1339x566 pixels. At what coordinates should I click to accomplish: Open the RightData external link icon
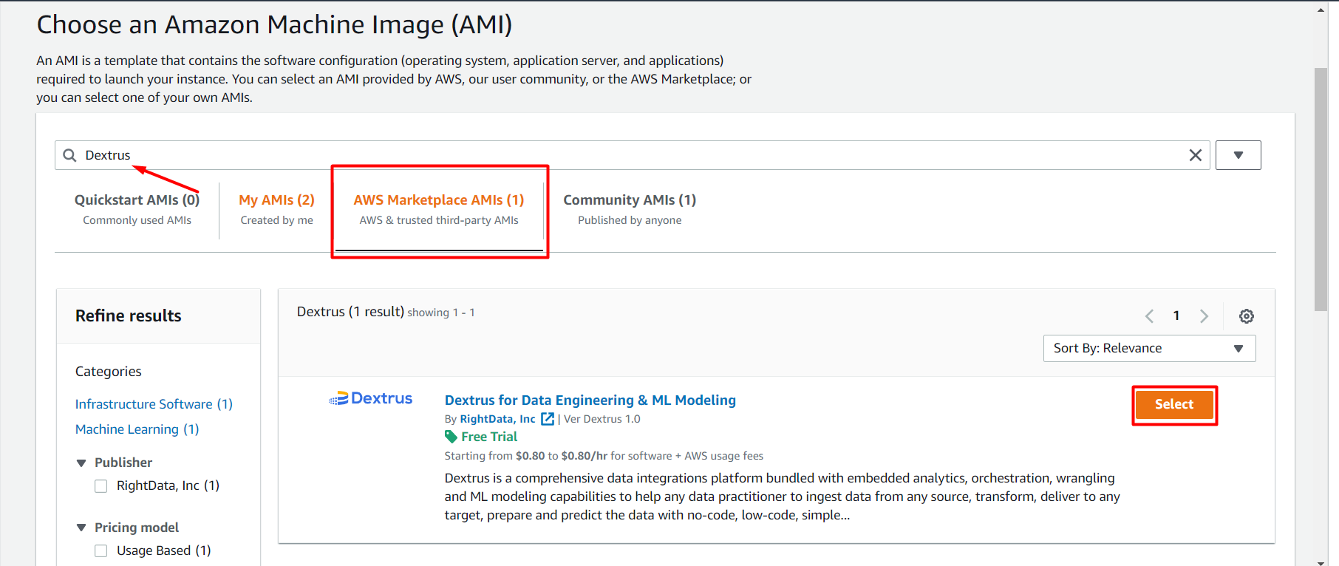[x=548, y=419]
